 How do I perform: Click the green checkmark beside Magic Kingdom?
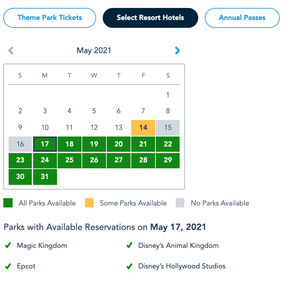click(x=8, y=246)
